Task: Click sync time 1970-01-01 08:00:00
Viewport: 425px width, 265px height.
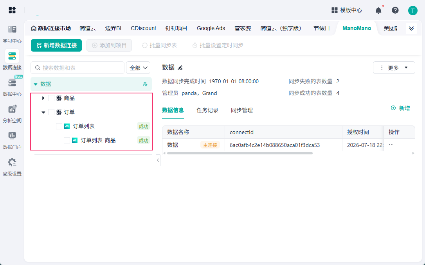Action: 234,81
